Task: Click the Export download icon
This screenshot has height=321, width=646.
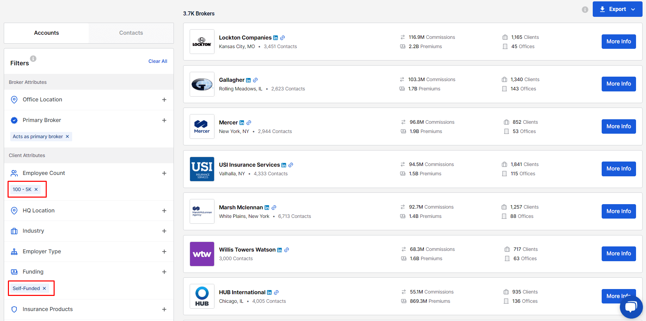Action: (602, 9)
